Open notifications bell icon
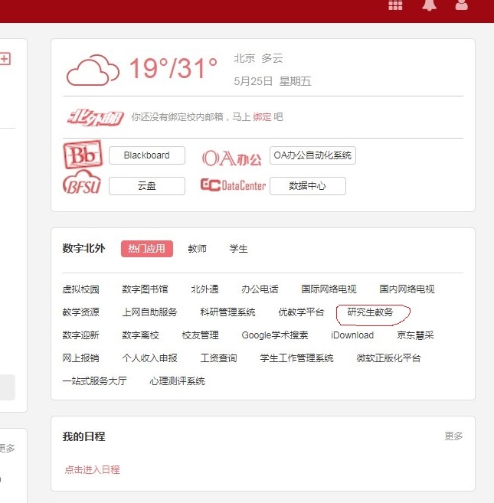 pyautogui.click(x=429, y=5)
